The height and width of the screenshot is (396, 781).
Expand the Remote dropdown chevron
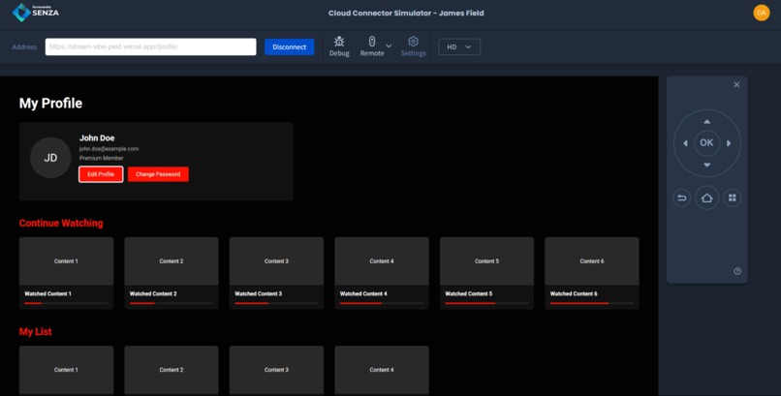[x=389, y=46]
